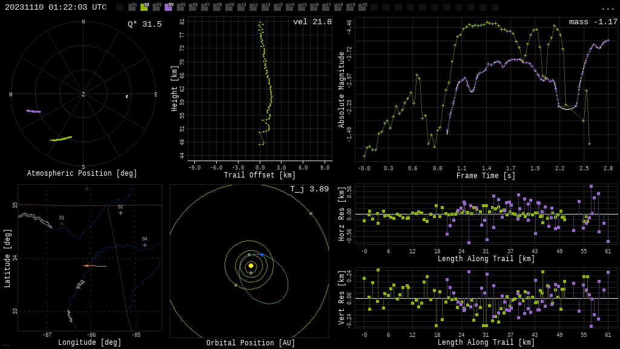620x349 pixels.
Task: Click station marker 02 on the map
Action: [x=120, y=213]
